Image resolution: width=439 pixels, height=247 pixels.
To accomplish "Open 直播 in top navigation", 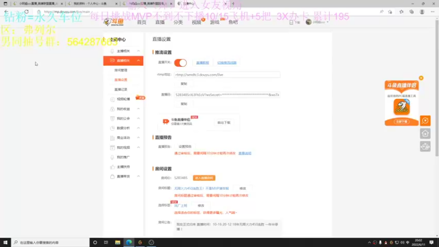I will tap(160, 22).
